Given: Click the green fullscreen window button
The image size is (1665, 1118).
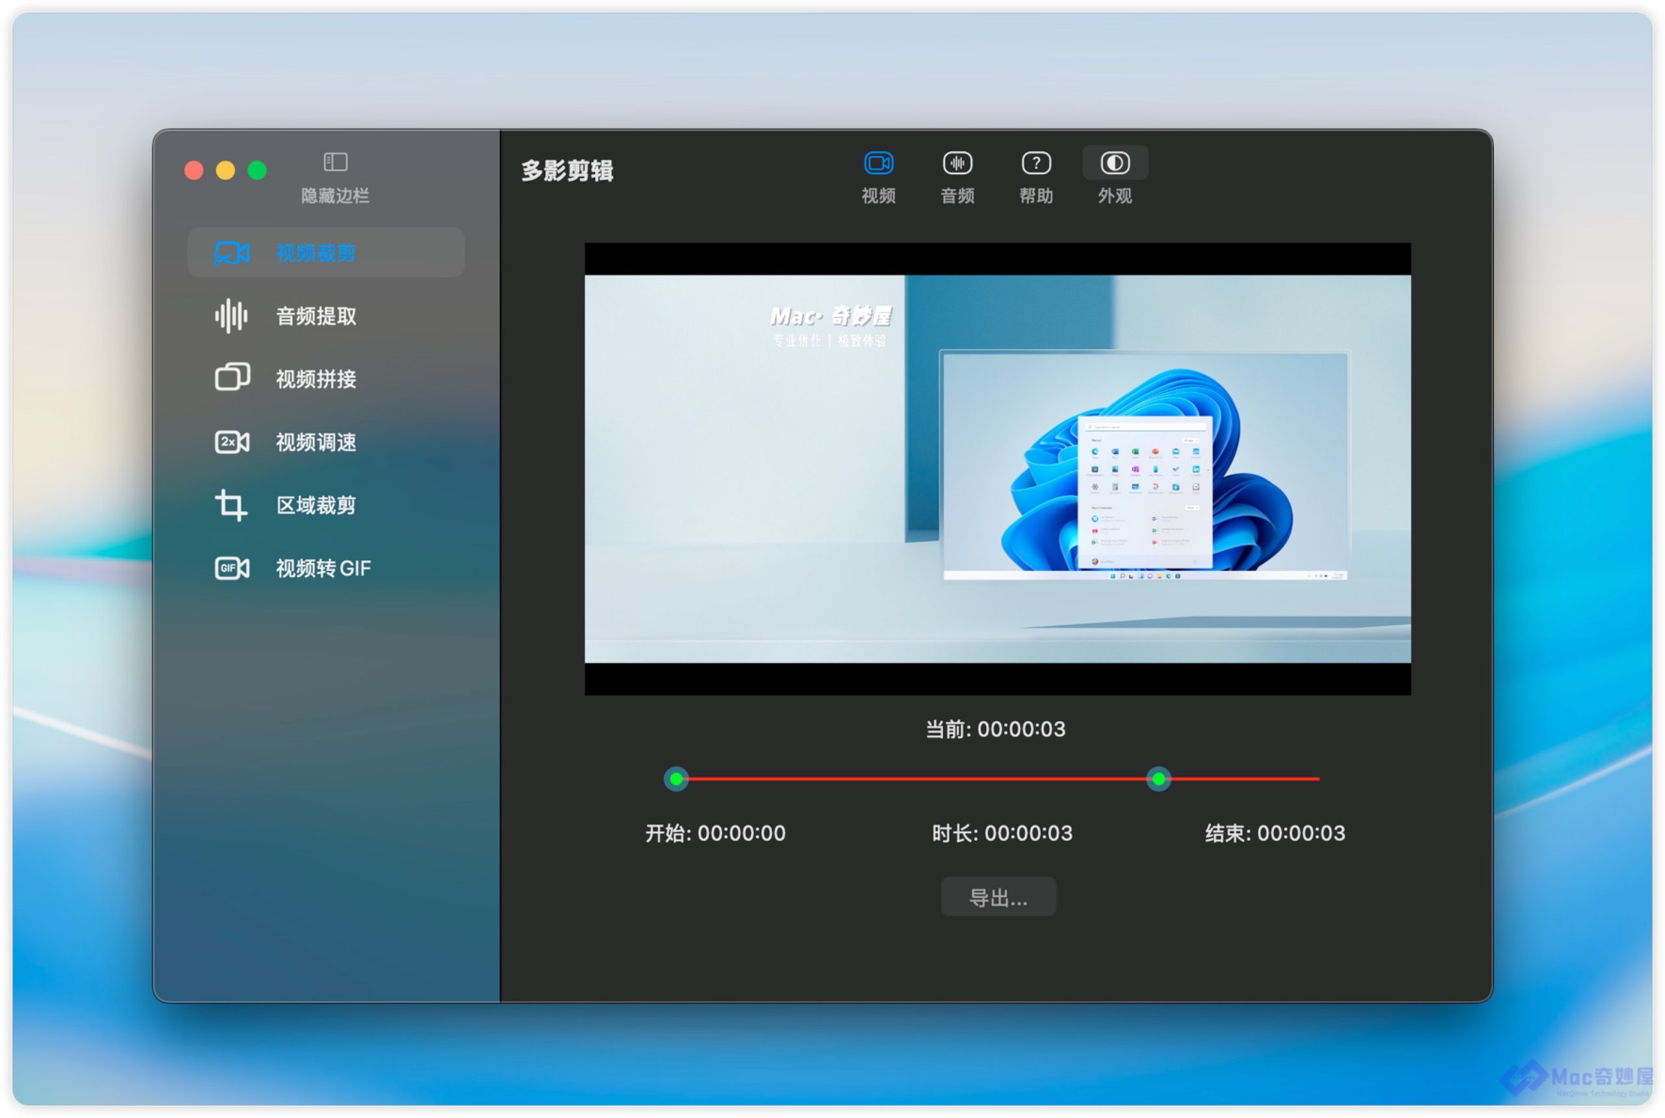Looking at the screenshot, I should [257, 170].
